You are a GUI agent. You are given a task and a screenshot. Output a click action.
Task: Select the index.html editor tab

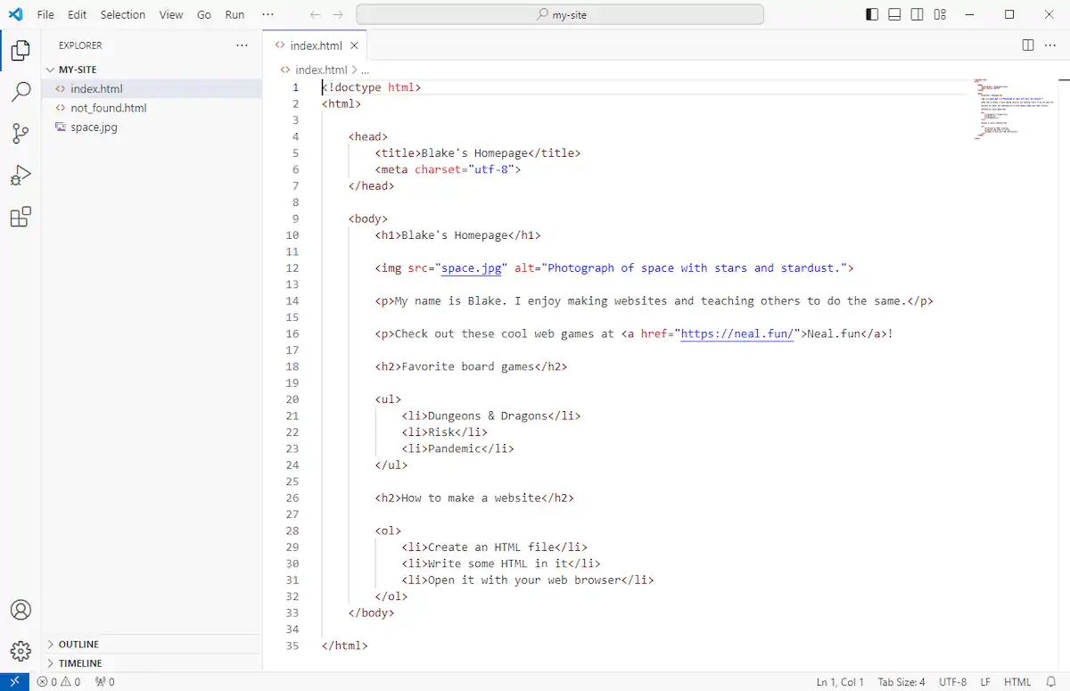coord(315,45)
